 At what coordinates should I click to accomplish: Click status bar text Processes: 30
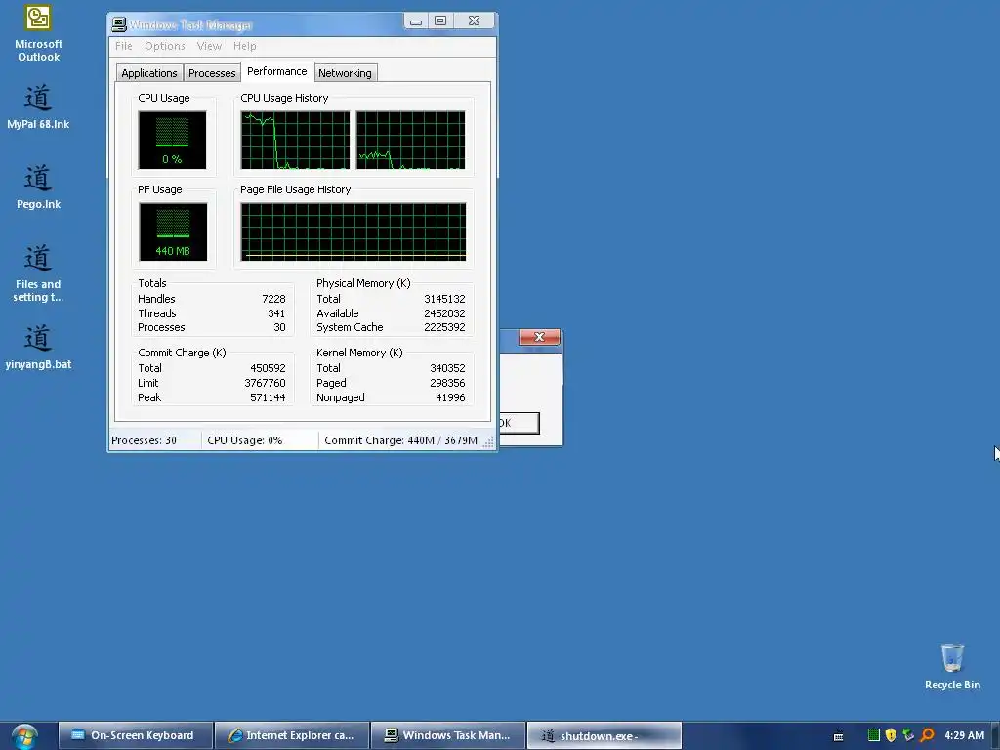[x=145, y=440]
